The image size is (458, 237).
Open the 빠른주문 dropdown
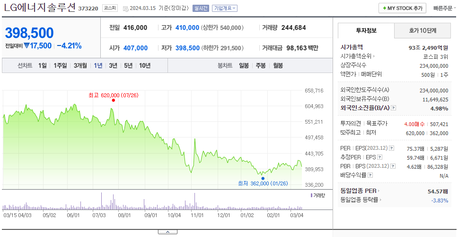pos(445,9)
